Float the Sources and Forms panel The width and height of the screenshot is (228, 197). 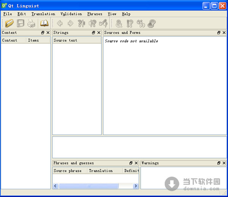pos(219,33)
